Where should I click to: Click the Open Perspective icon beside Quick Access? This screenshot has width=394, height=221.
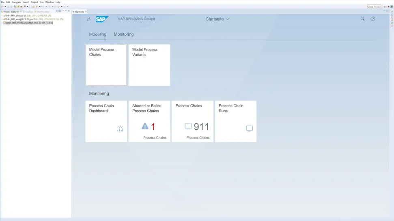coord(385,6)
